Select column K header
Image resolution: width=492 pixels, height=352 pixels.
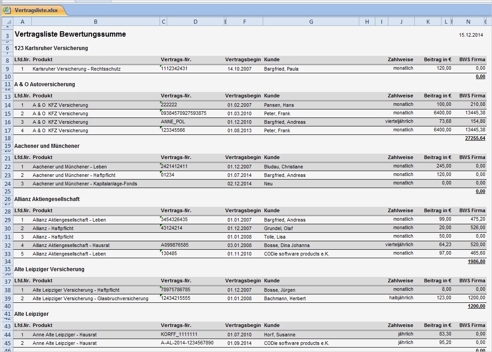pyautogui.click(x=428, y=21)
